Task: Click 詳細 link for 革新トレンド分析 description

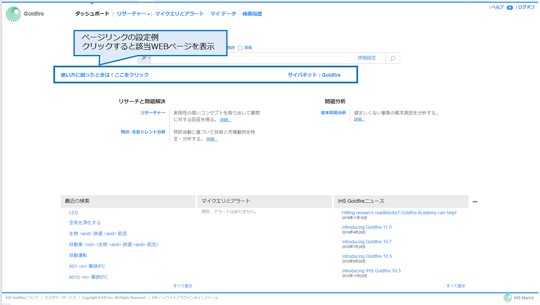Action: click(212, 139)
